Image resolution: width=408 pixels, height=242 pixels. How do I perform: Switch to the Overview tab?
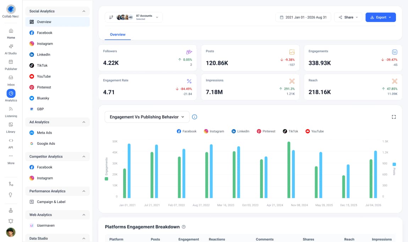(118, 35)
